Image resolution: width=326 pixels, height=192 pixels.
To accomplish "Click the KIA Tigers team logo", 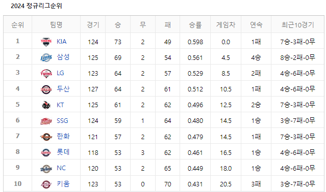I will pyautogui.click(x=46, y=42).
